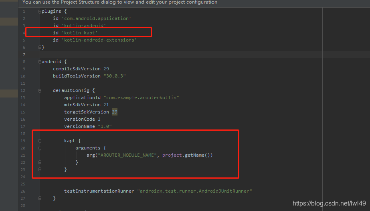Collapse the android block fold marker
Image resolution: width=370 pixels, height=211 pixels.
(40, 62)
